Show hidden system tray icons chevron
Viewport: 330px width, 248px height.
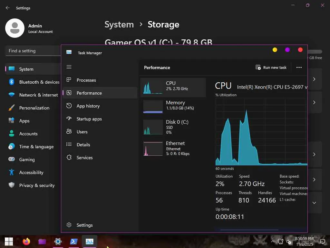coord(273,242)
